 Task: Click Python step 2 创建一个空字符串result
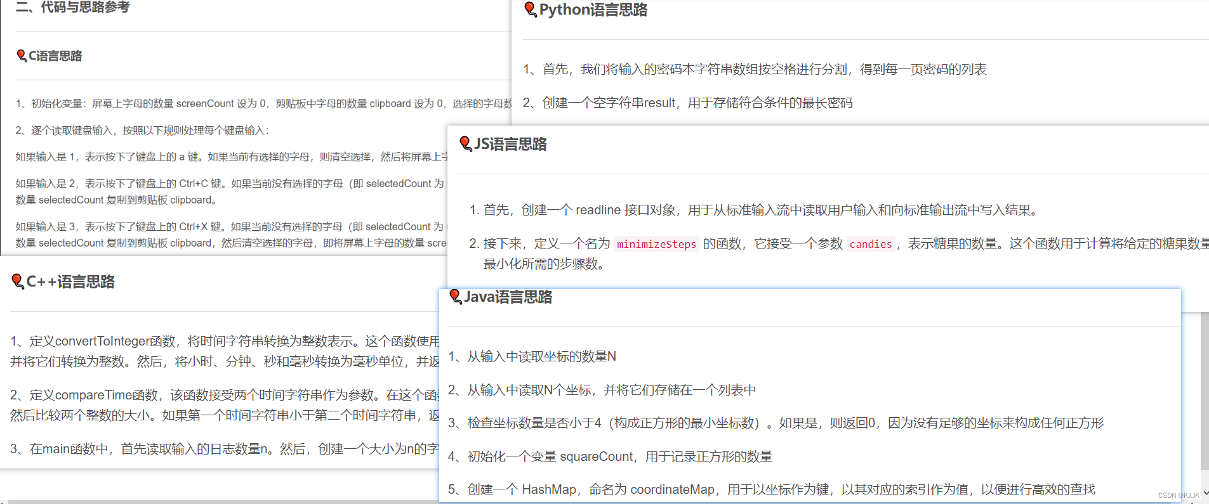coord(687,103)
